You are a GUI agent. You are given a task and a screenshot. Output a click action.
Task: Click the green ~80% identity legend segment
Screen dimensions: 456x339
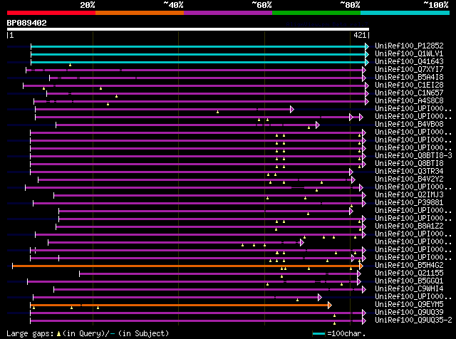tap(316, 13)
